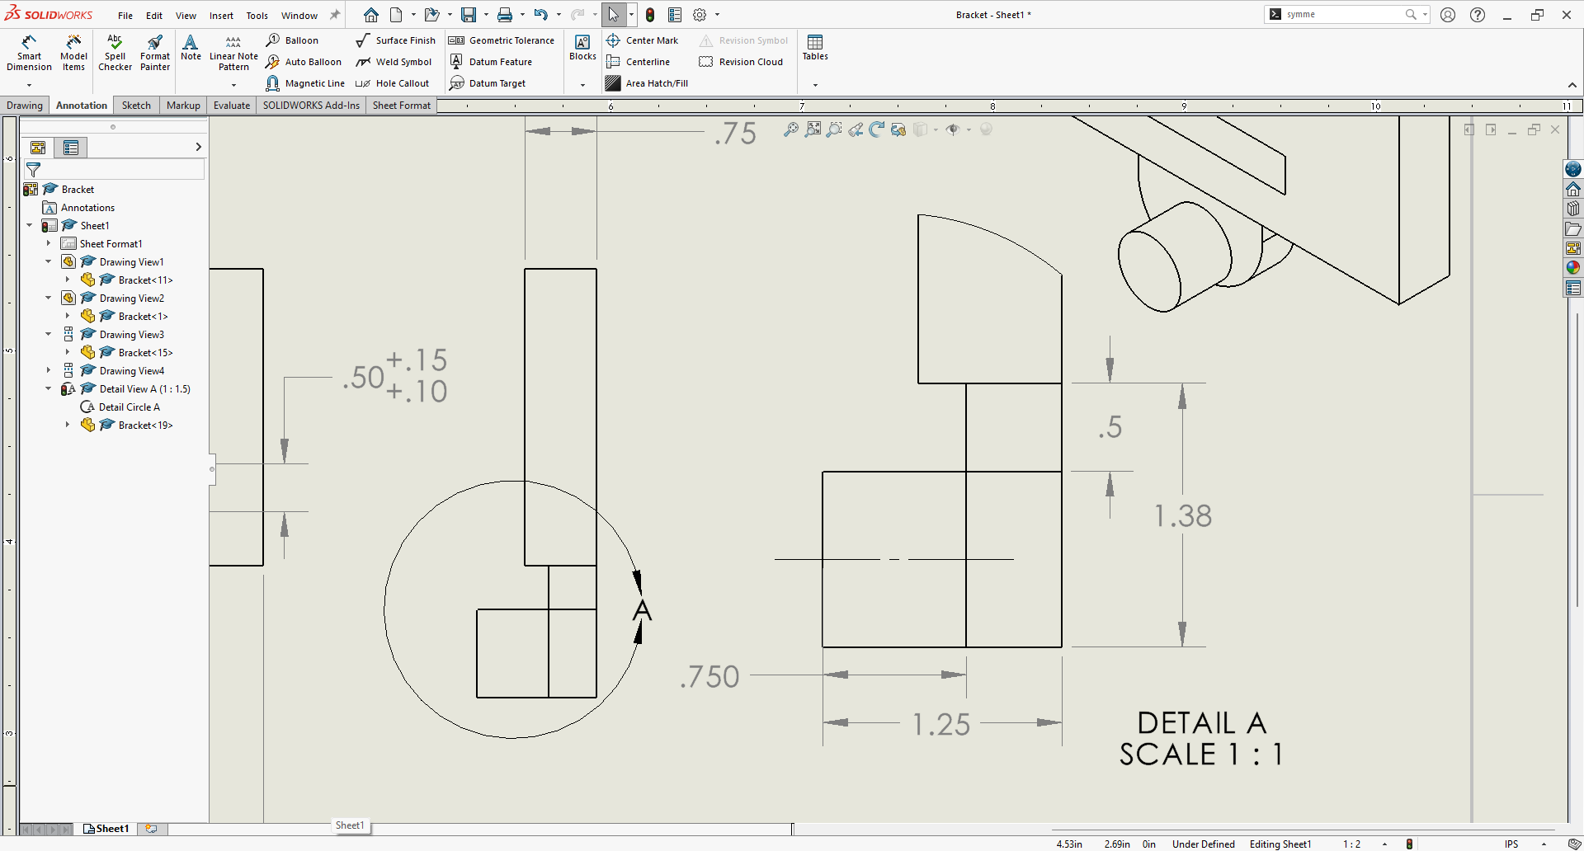Switch to the PropertyManager tab
Image resolution: width=1584 pixels, height=851 pixels.
click(x=71, y=148)
